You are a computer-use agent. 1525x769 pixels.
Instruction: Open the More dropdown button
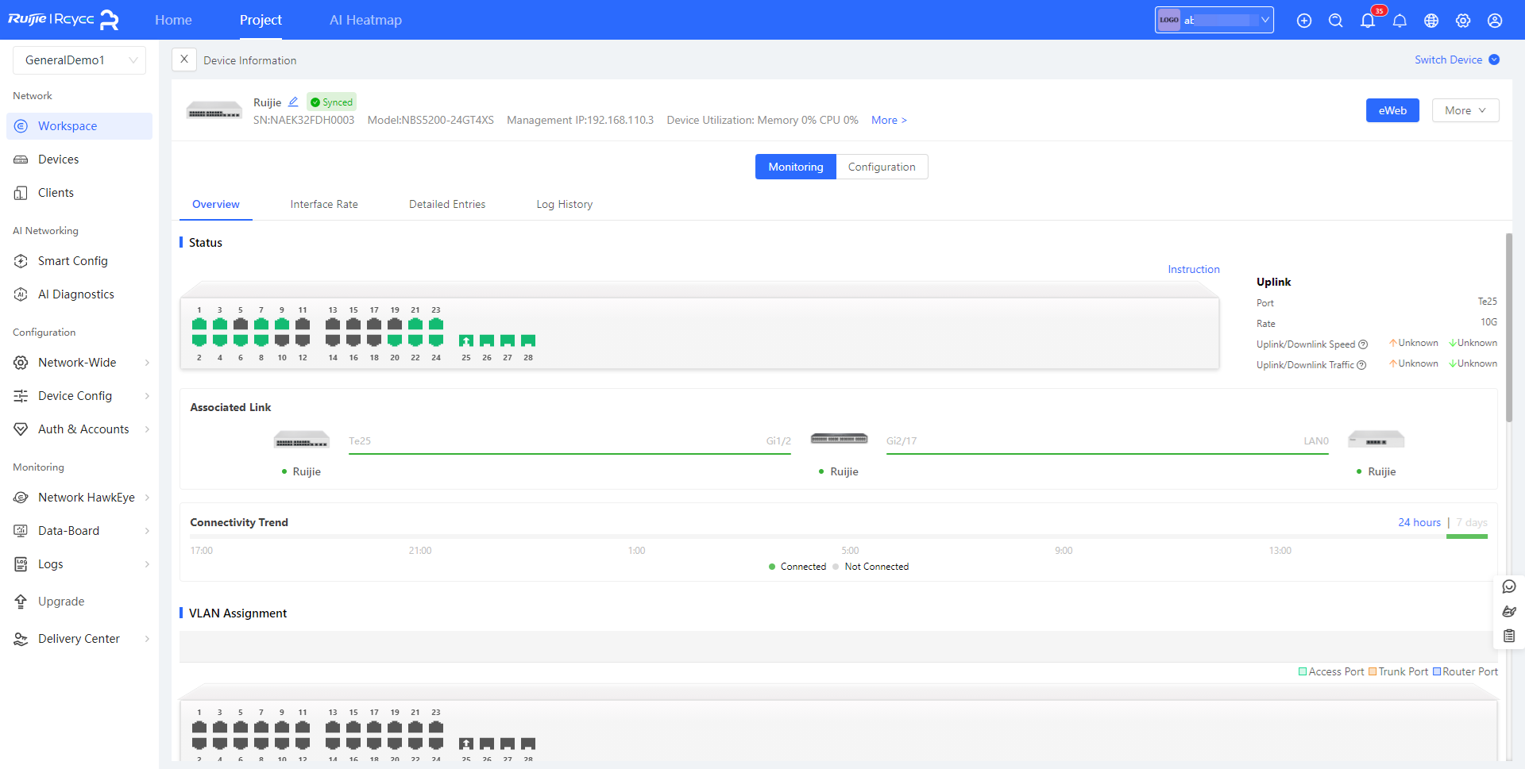click(1465, 110)
